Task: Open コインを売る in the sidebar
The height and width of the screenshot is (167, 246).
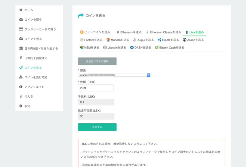Action: (33, 39)
